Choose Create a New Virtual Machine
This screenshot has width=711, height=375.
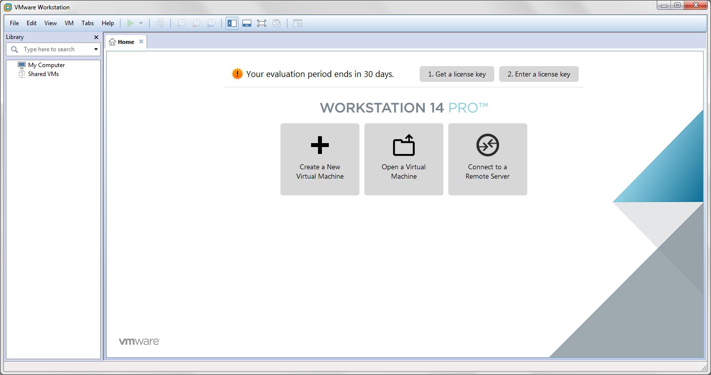point(319,159)
